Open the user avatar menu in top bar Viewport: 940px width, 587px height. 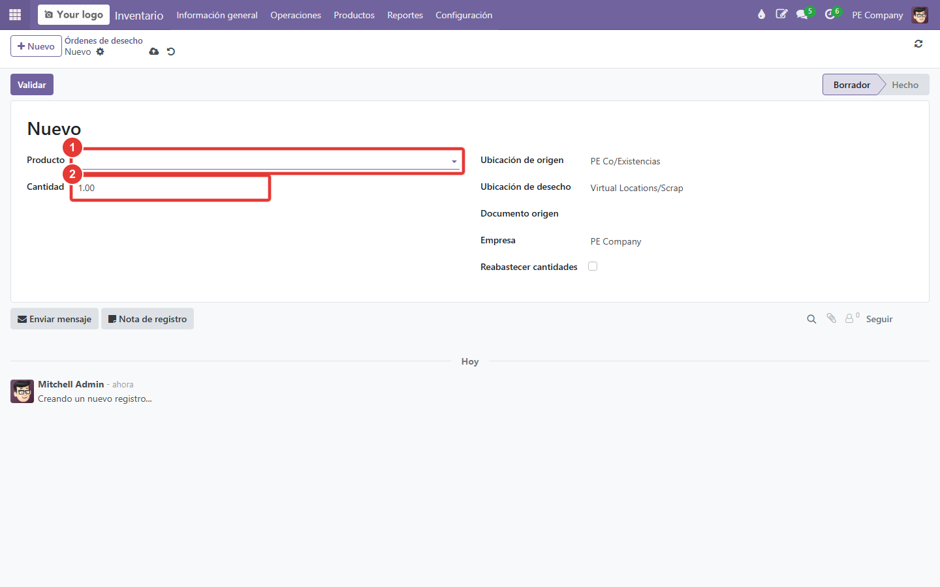(920, 15)
